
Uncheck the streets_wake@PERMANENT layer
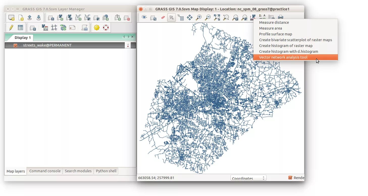[16, 45]
